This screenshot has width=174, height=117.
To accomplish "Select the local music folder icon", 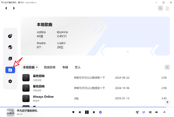I will point(10,70).
